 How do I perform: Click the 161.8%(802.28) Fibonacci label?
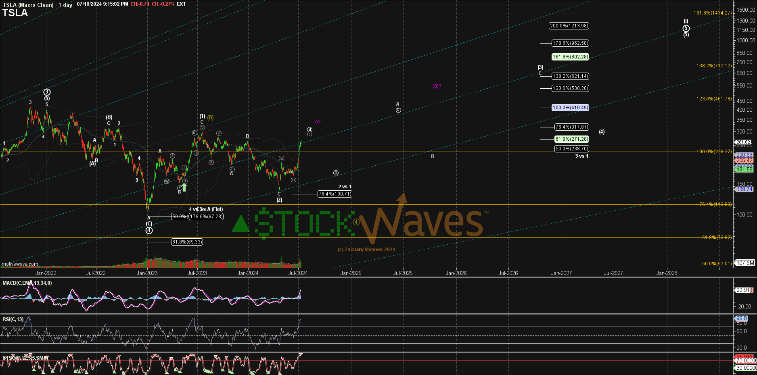click(570, 57)
